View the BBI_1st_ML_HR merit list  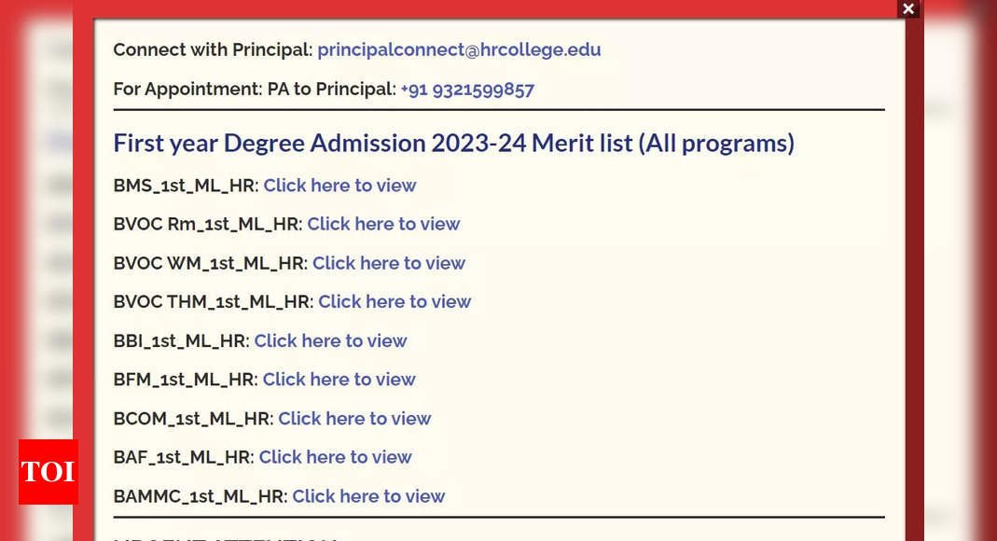click(x=331, y=340)
